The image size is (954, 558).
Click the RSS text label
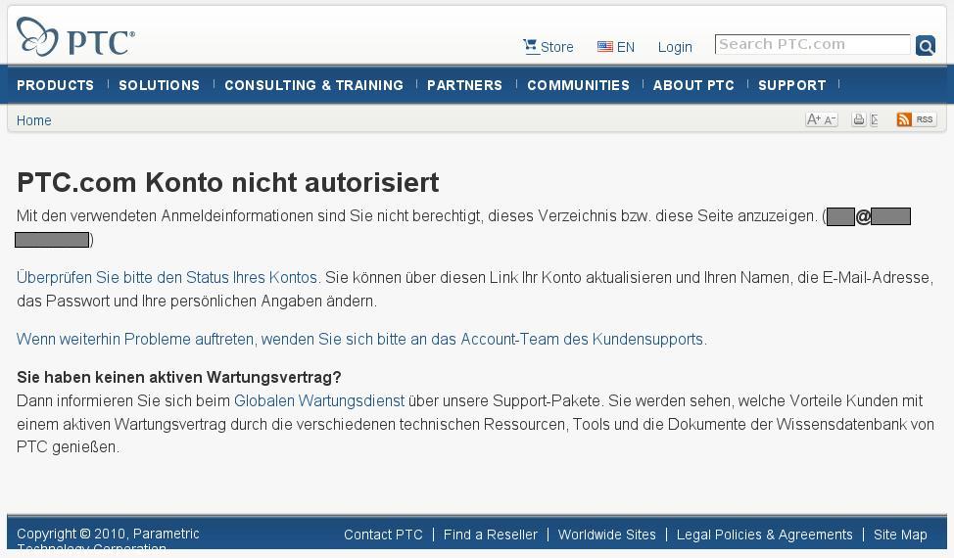pyautogui.click(x=925, y=119)
